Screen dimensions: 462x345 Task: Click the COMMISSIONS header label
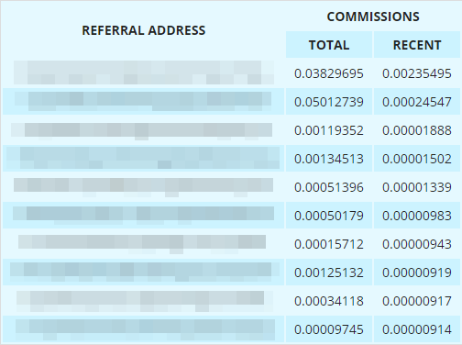click(x=373, y=17)
